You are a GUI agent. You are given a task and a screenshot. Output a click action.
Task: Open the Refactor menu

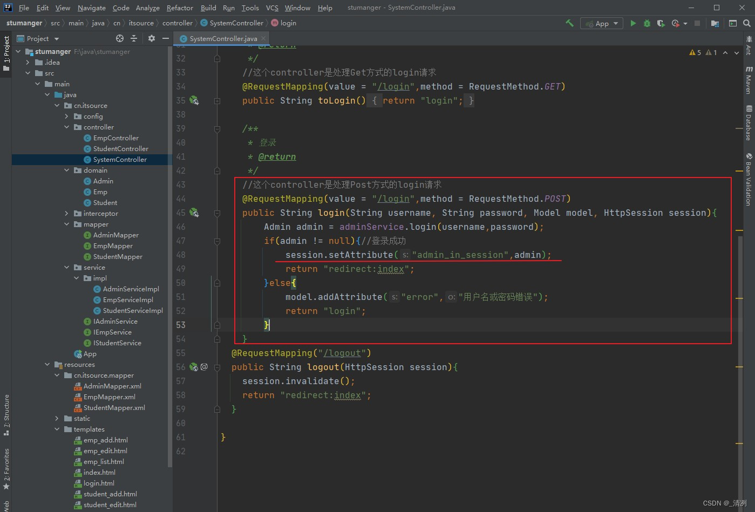point(180,8)
